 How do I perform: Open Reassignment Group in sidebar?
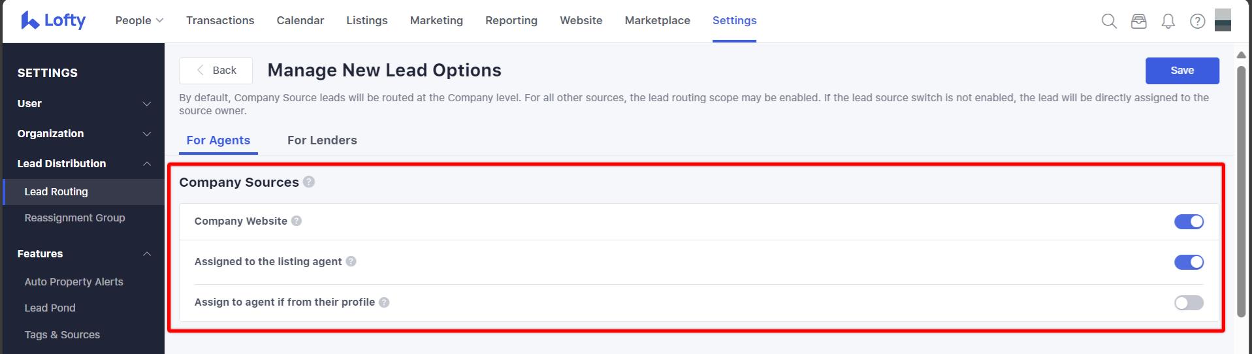click(74, 218)
